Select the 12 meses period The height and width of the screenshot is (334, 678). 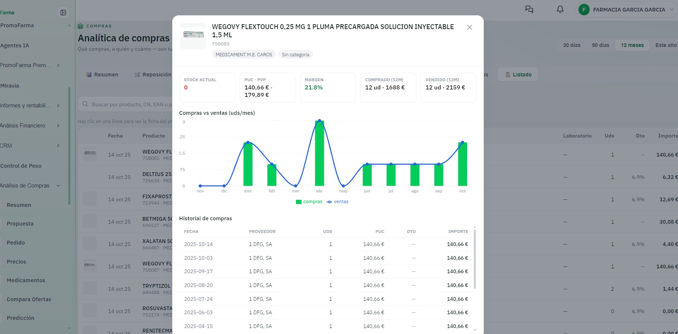coord(632,45)
